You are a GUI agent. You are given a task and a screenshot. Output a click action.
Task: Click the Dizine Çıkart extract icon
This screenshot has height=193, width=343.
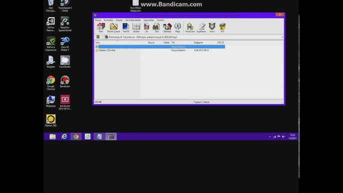[113, 28]
